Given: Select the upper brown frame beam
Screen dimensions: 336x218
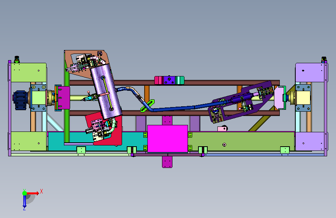Looking at the screenshot, I should click(175, 83).
